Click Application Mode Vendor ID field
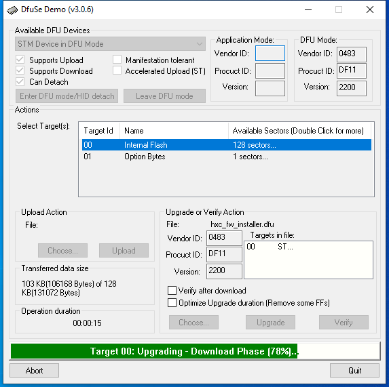This screenshot has width=389, height=387. 270,54
